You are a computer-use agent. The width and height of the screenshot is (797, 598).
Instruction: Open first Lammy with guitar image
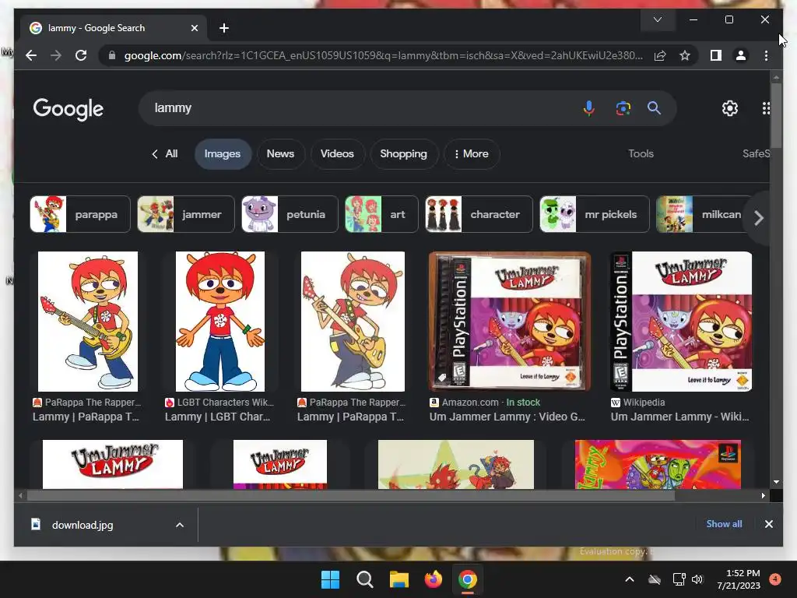pyautogui.click(x=87, y=322)
